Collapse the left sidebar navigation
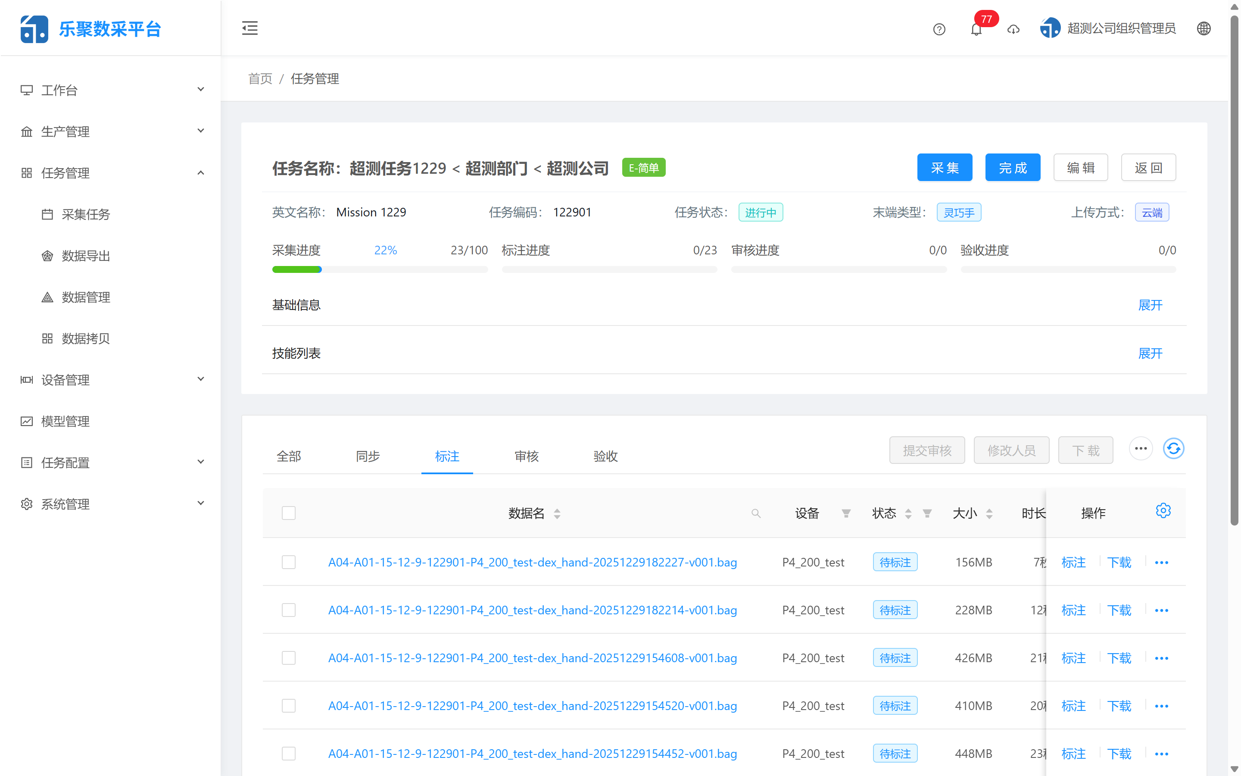 click(250, 28)
